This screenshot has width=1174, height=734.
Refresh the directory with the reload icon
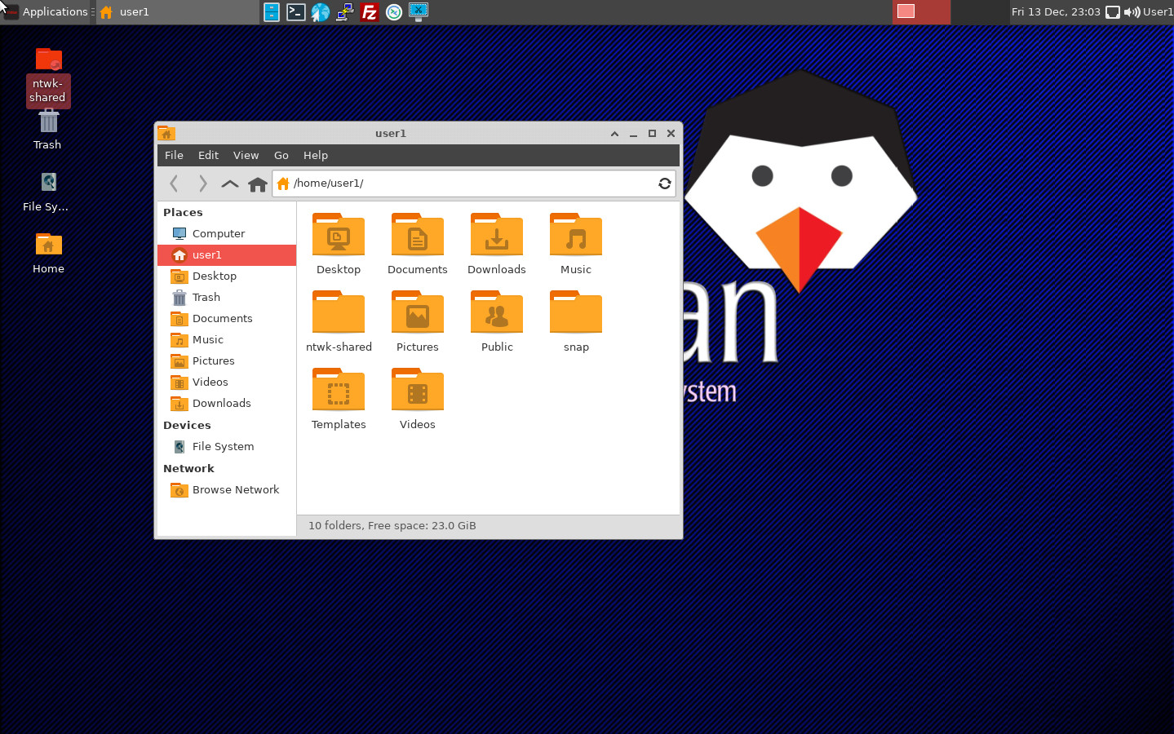point(664,183)
